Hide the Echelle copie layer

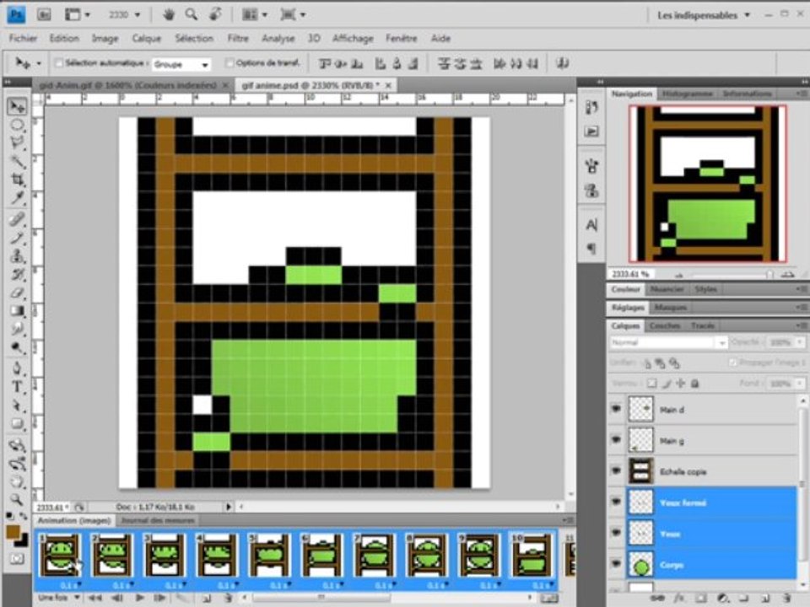pyautogui.click(x=616, y=471)
